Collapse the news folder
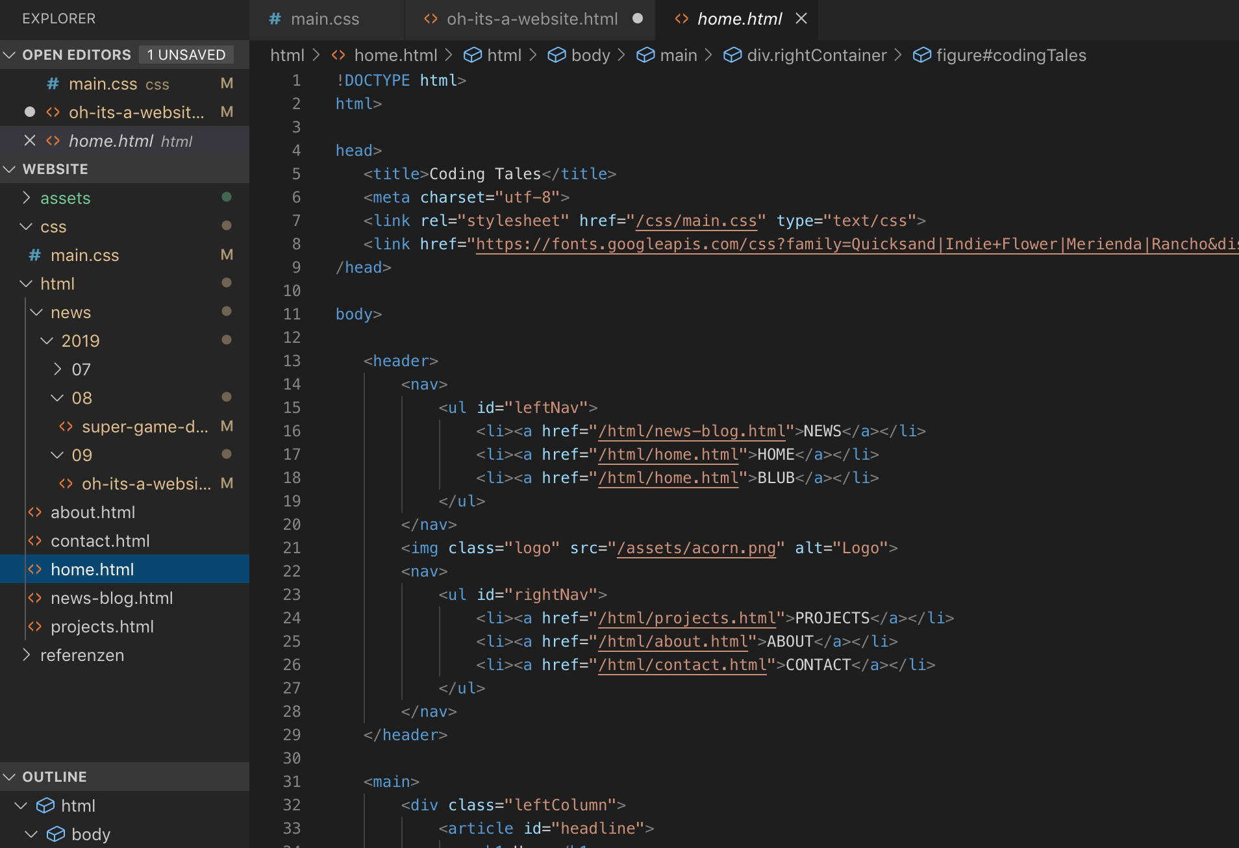Viewport: 1239px width, 848px height. [x=36, y=312]
